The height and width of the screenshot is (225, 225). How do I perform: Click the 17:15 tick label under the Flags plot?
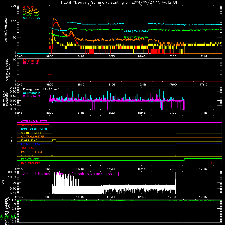coord(203,169)
